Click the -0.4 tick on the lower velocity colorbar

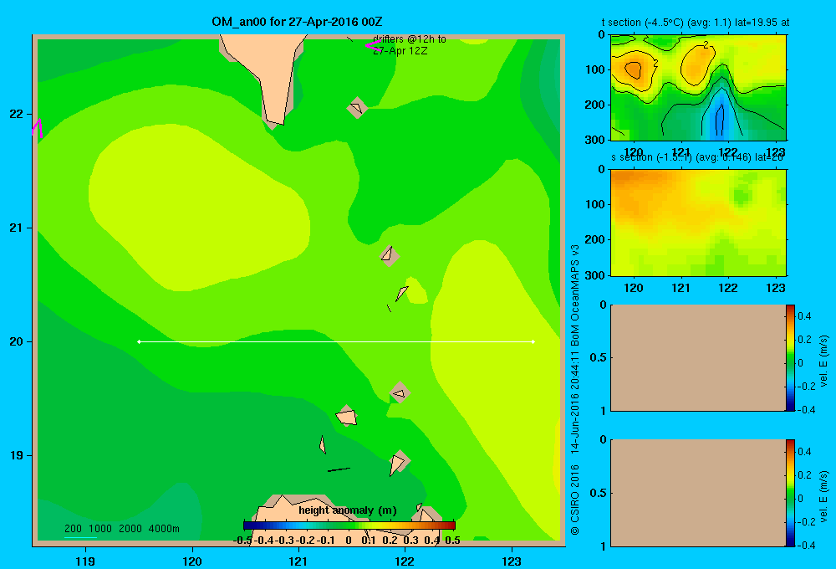pos(805,545)
